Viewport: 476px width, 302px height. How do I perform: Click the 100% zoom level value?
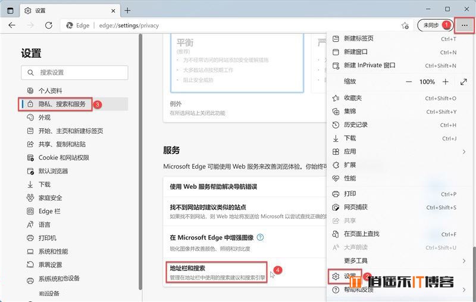click(427, 82)
